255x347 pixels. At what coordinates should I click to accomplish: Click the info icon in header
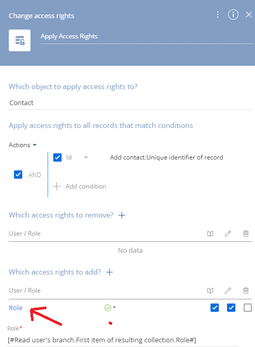point(233,15)
